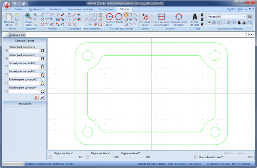
Task: Select the Centre rayon circle tool
Action: tap(109, 20)
